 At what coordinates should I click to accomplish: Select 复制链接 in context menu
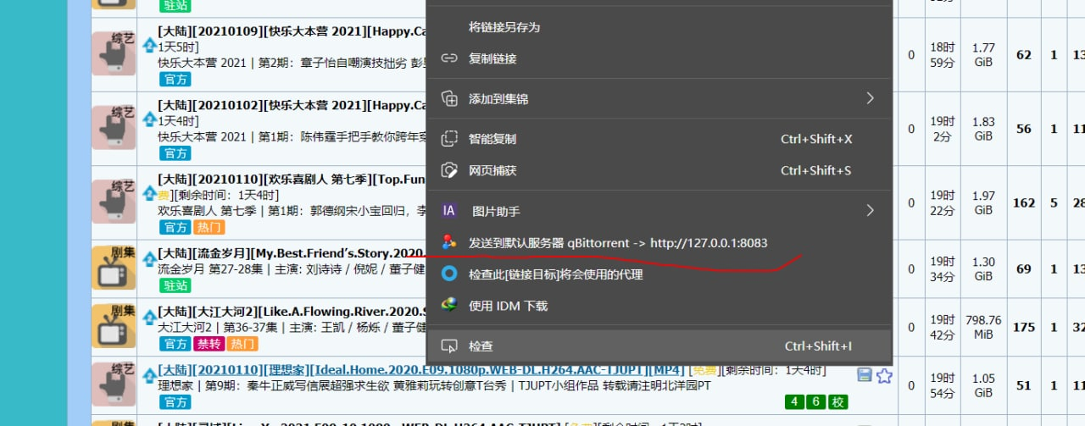659,58
